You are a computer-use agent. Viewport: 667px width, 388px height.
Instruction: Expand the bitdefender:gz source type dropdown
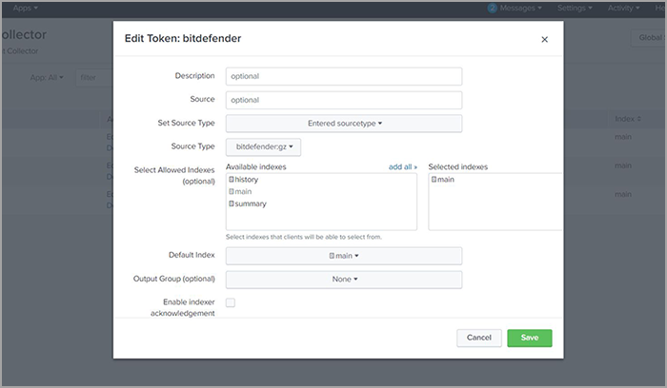[263, 147]
